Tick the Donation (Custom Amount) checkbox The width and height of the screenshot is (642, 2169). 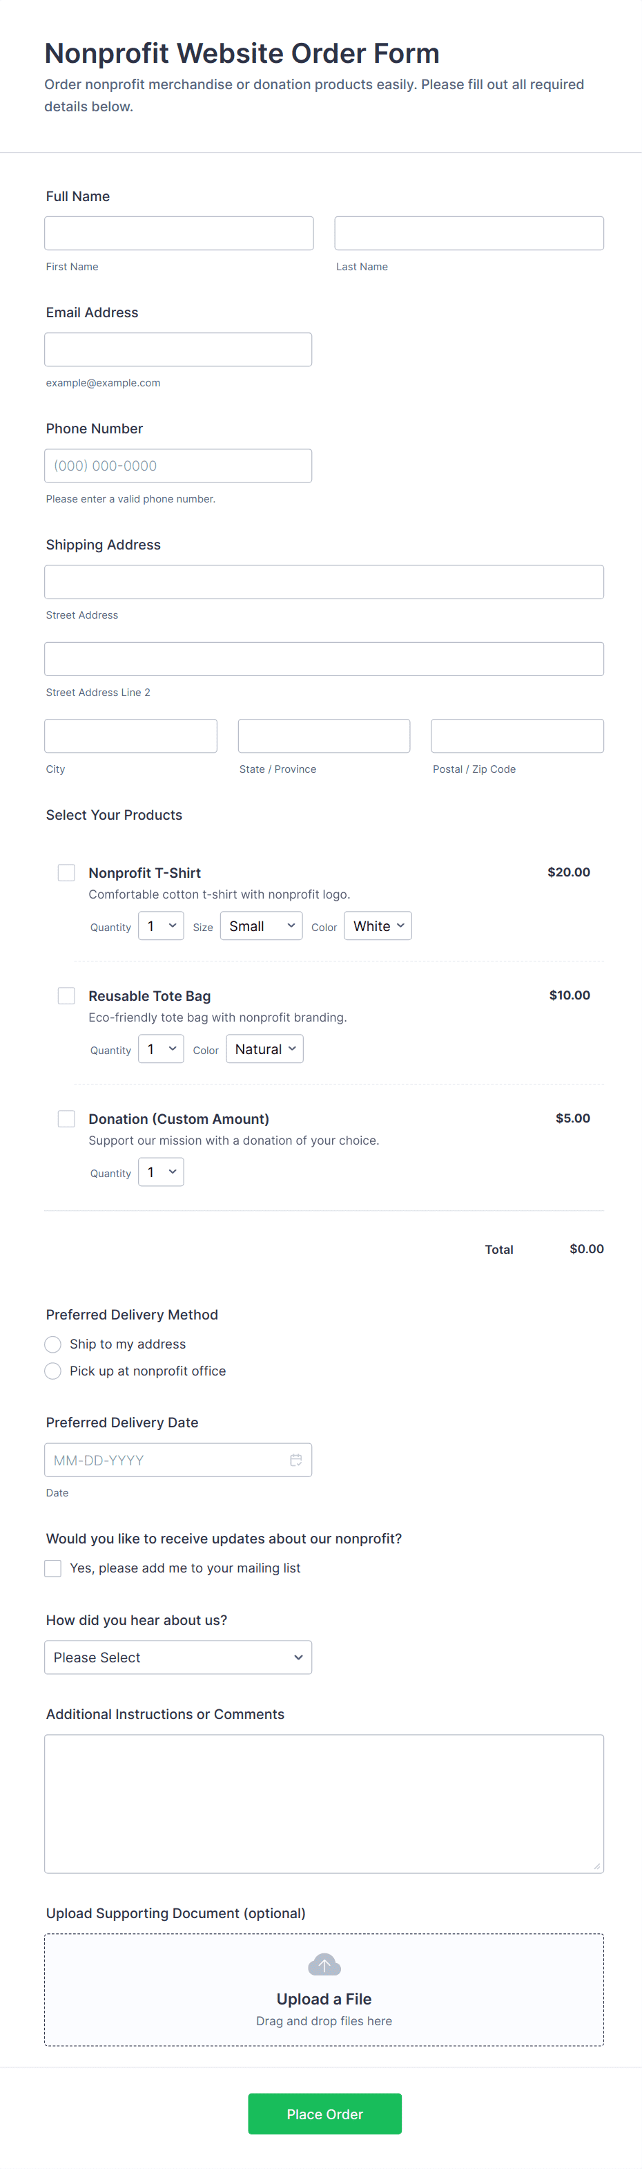66,1118
